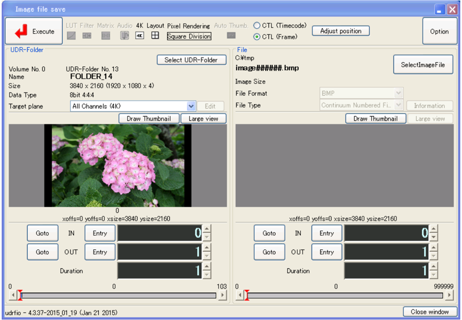Click the Select UDR-Folder button
Screen dimensions: 462x320
(x=191, y=60)
